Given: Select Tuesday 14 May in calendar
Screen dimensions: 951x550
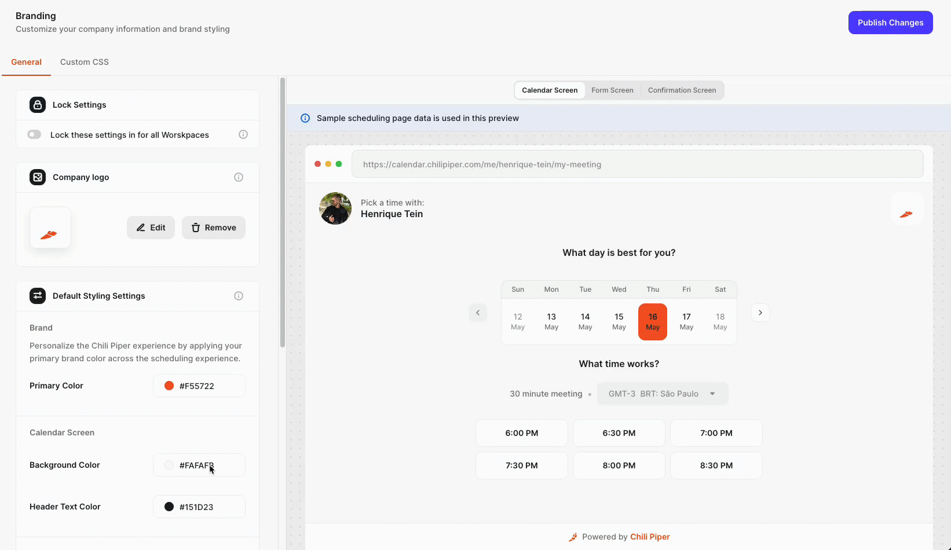Looking at the screenshot, I should pos(586,321).
